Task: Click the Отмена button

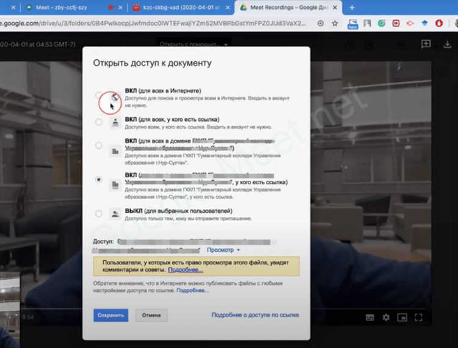Action: coord(151,315)
